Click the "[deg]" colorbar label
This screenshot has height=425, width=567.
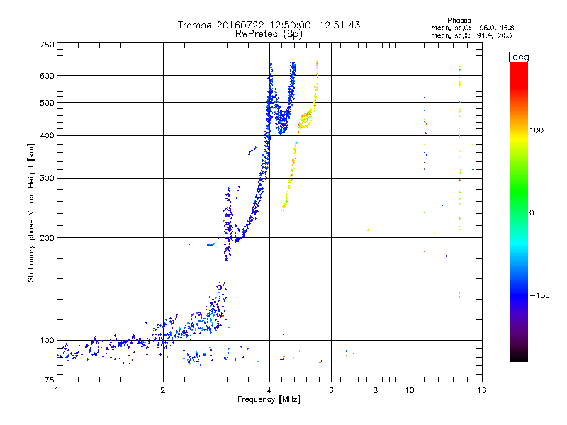[520, 57]
